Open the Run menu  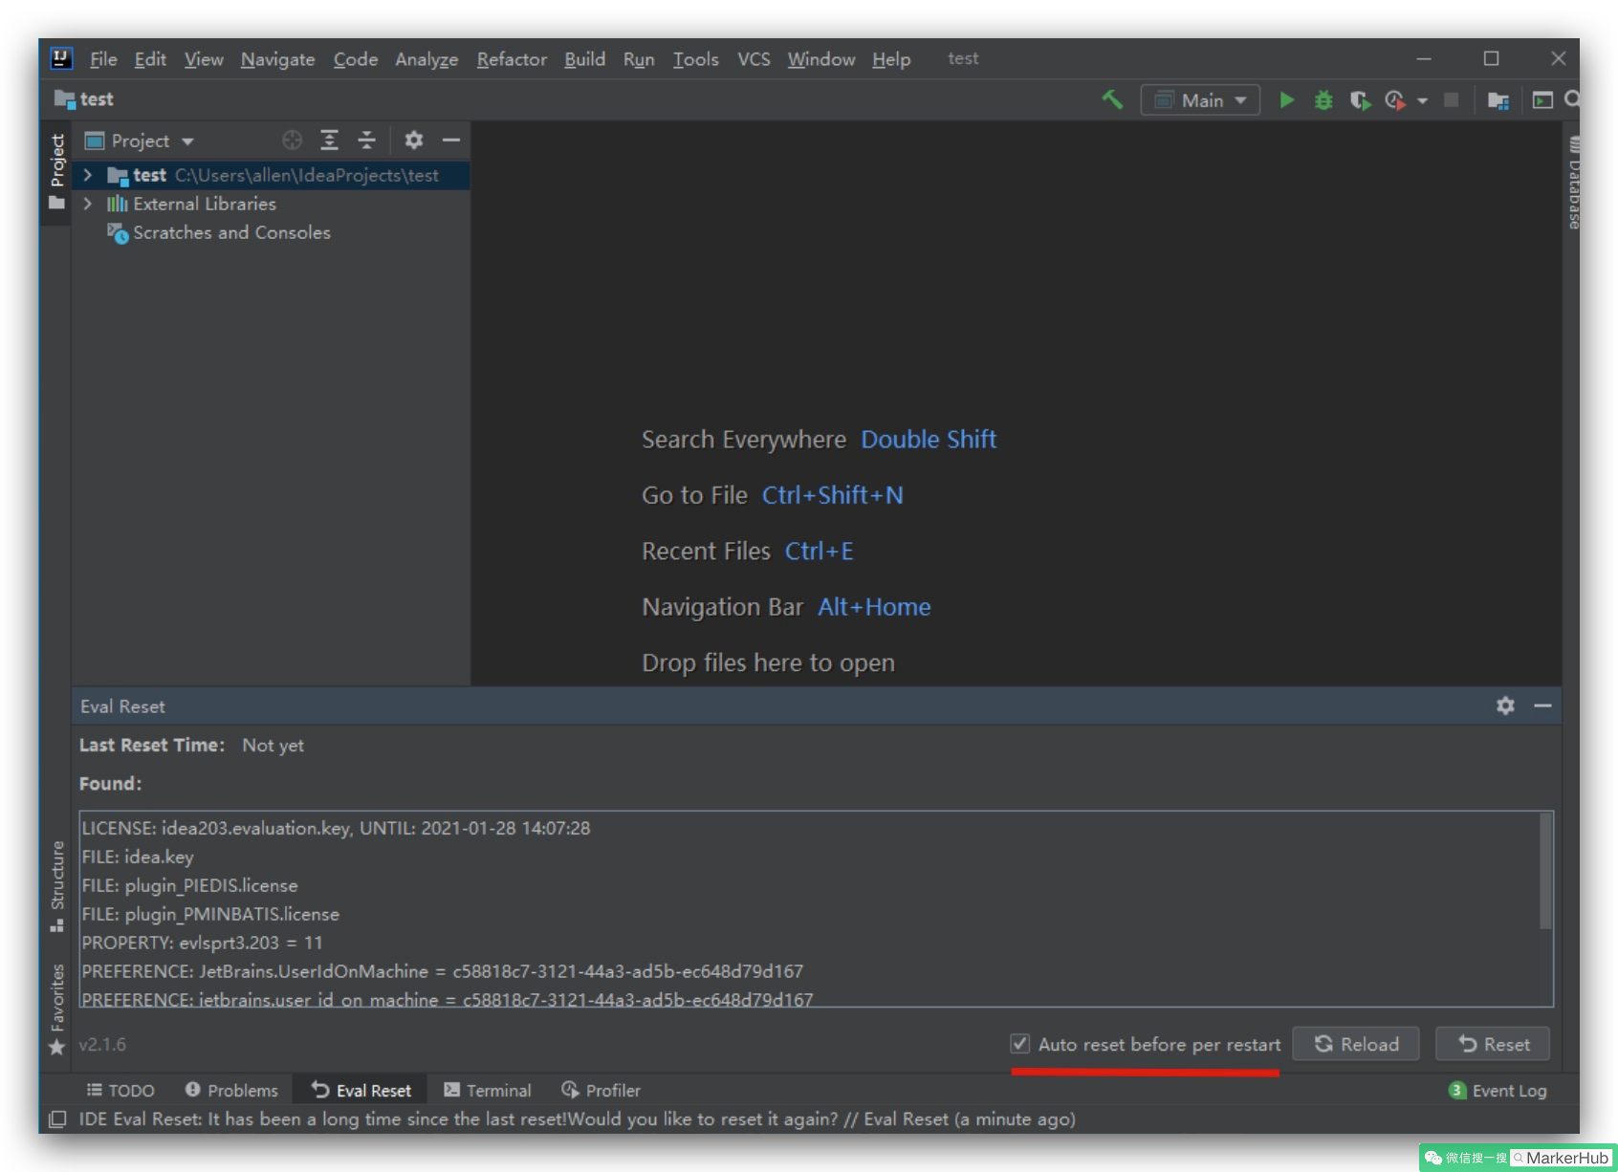pyautogui.click(x=639, y=59)
